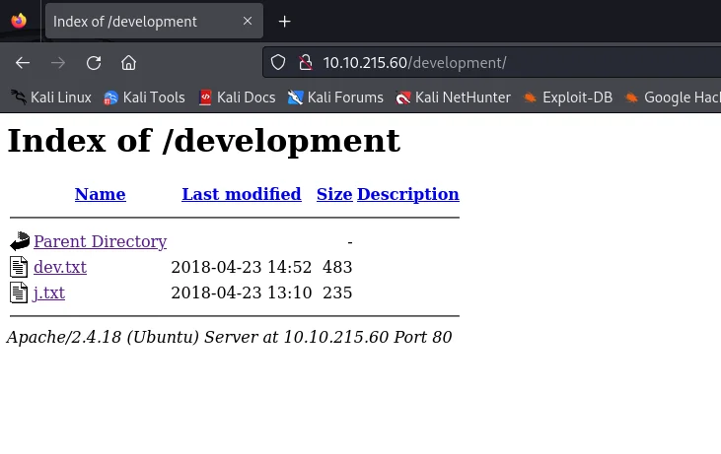Open the Kali Linux bookmark
The height and width of the screenshot is (454, 721).
(51, 97)
